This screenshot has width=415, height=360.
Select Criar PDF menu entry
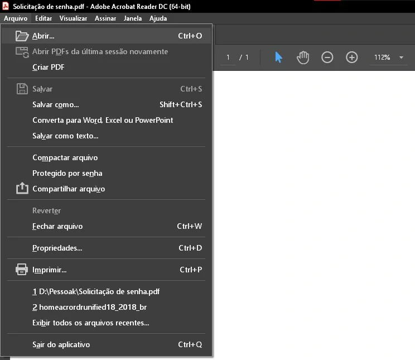coord(106,67)
